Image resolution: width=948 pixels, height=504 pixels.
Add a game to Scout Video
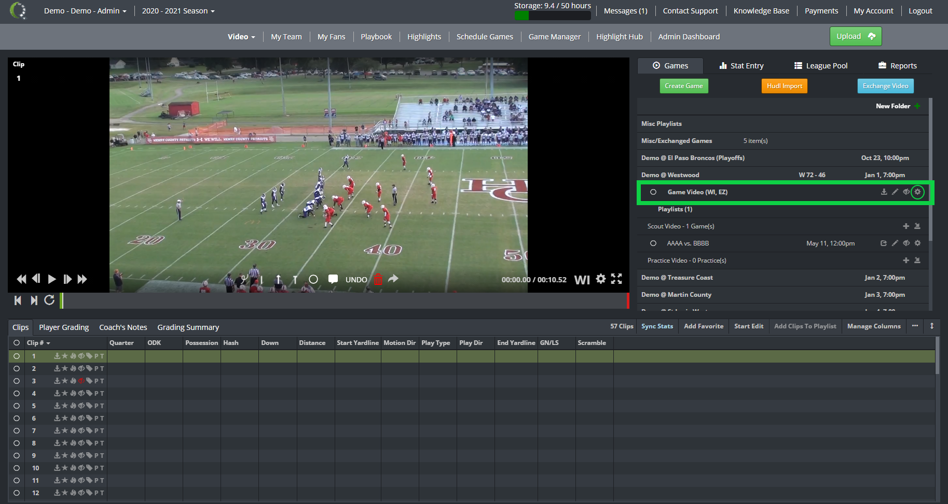[906, 226]
